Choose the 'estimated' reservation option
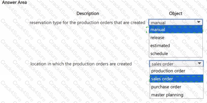This screenshot has height=103, width=207. pos(176,45)
